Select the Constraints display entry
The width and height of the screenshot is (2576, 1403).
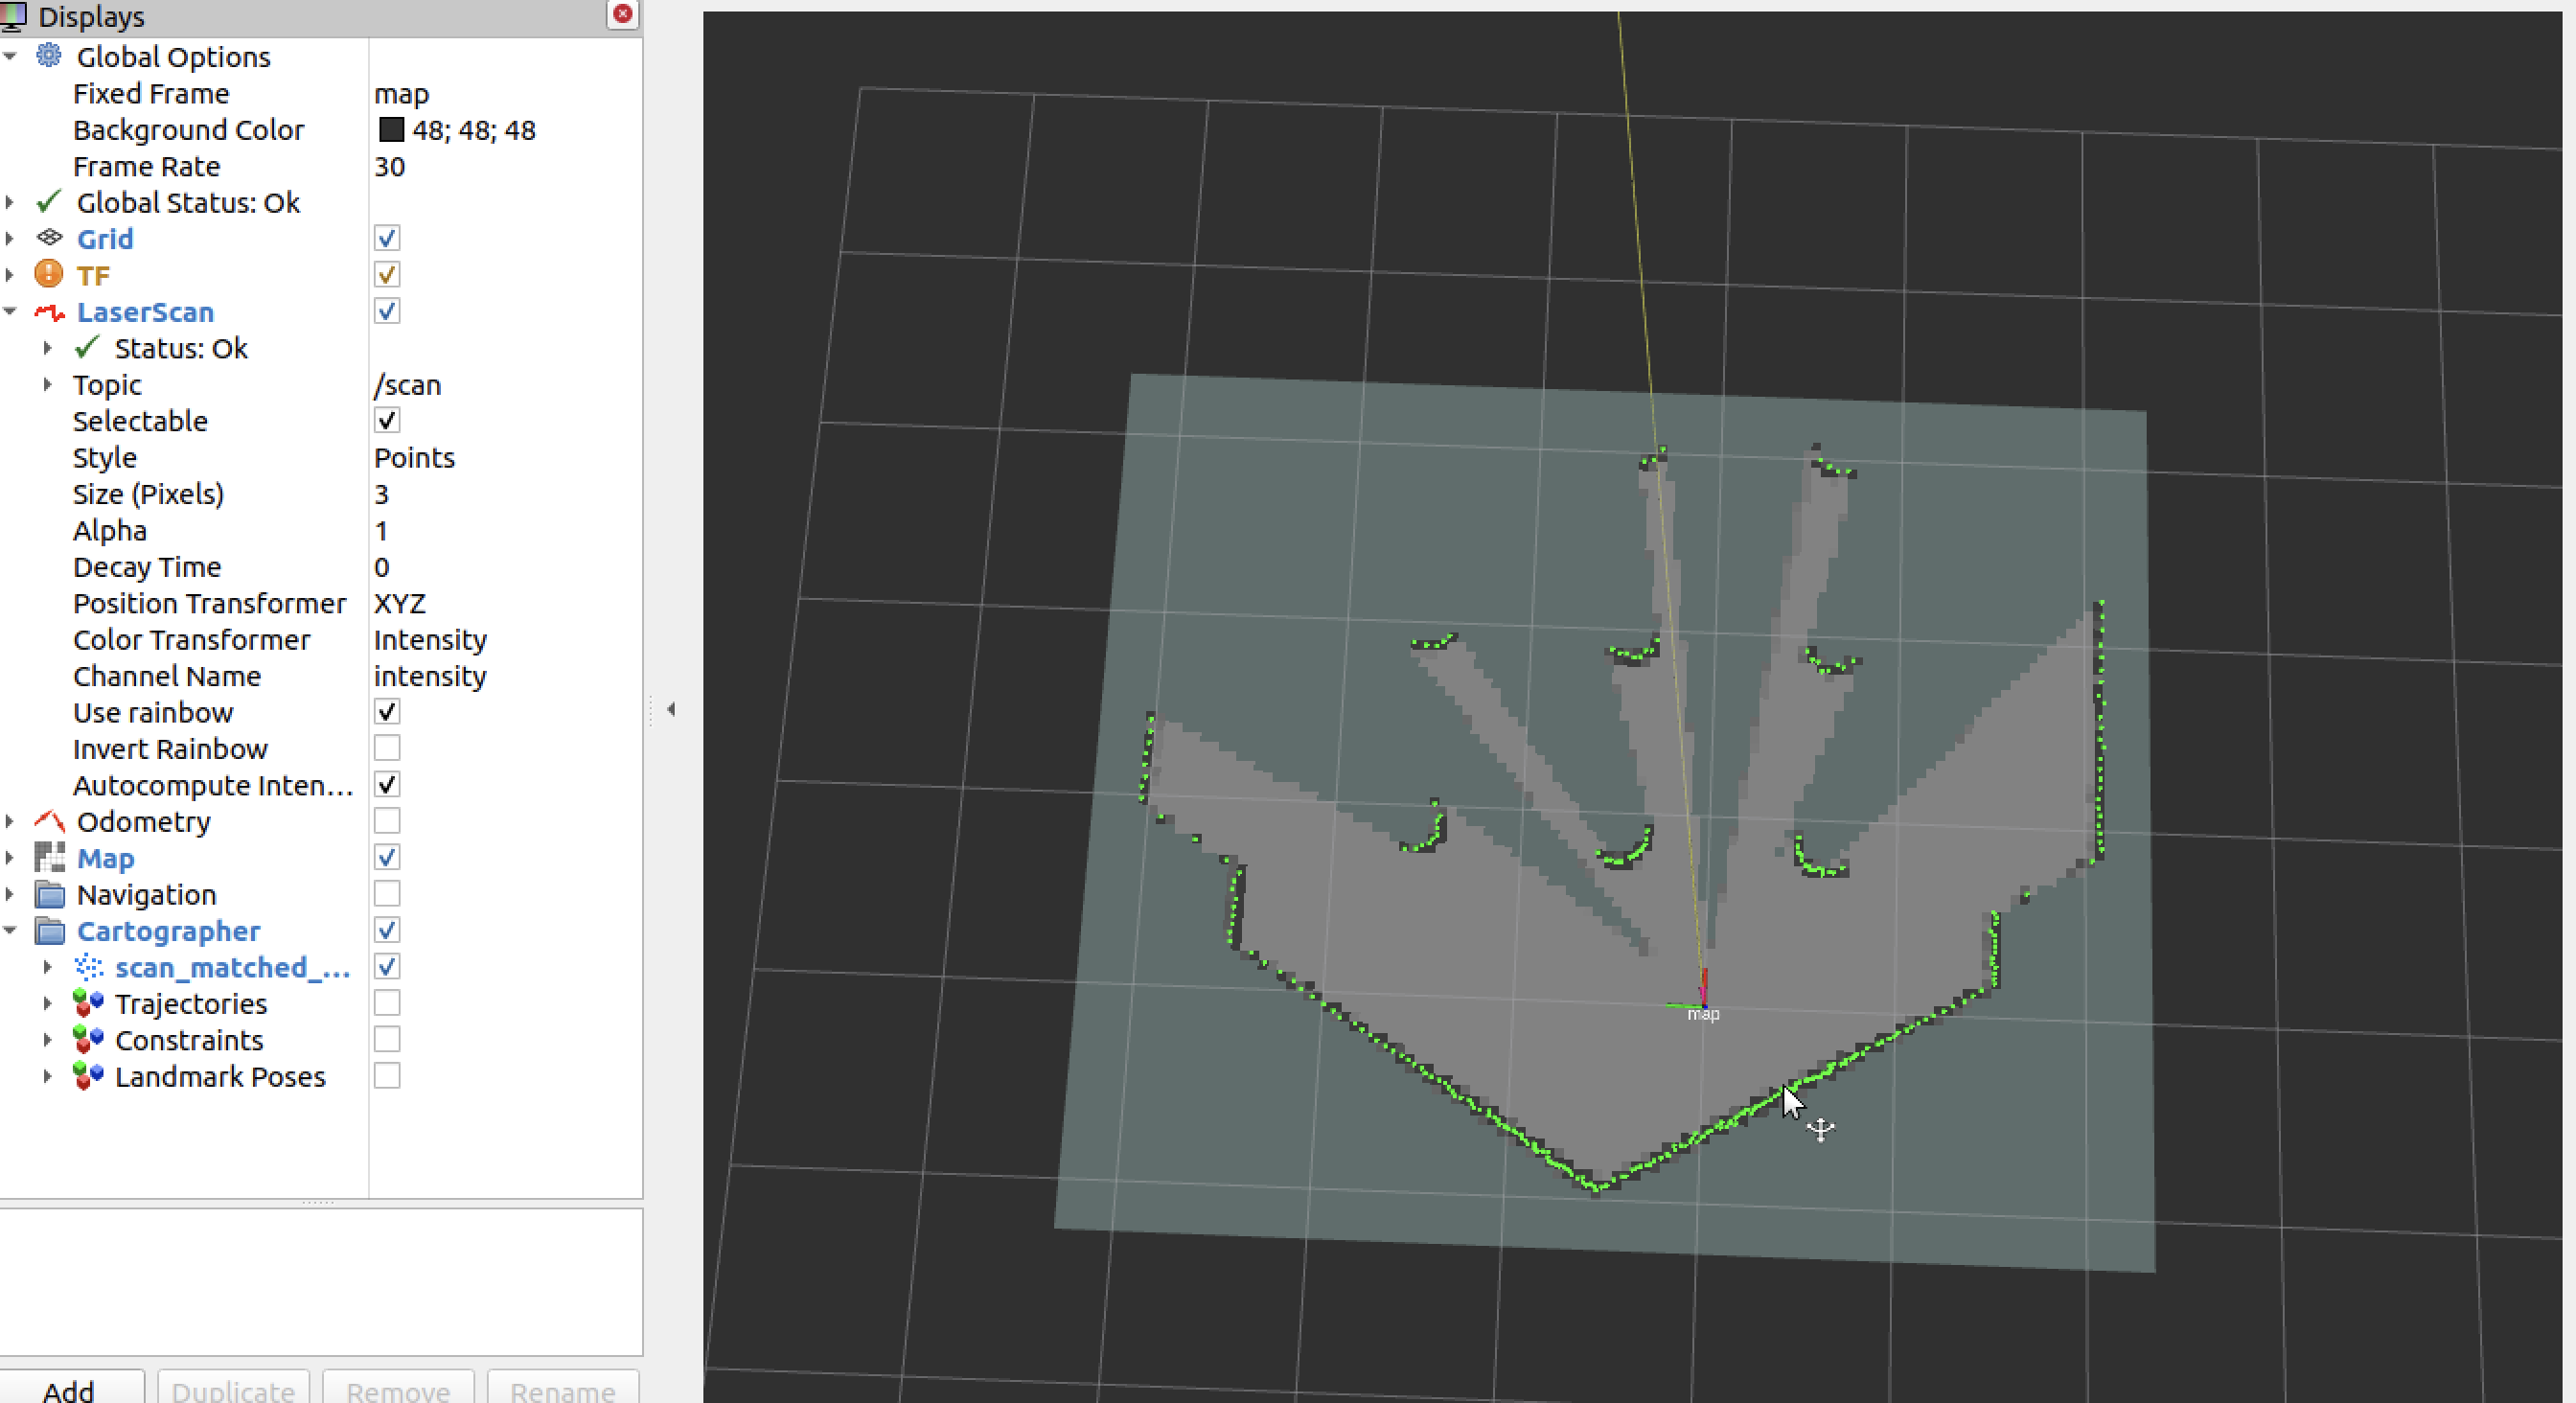pyautogui.click(x=188, y=1040)
